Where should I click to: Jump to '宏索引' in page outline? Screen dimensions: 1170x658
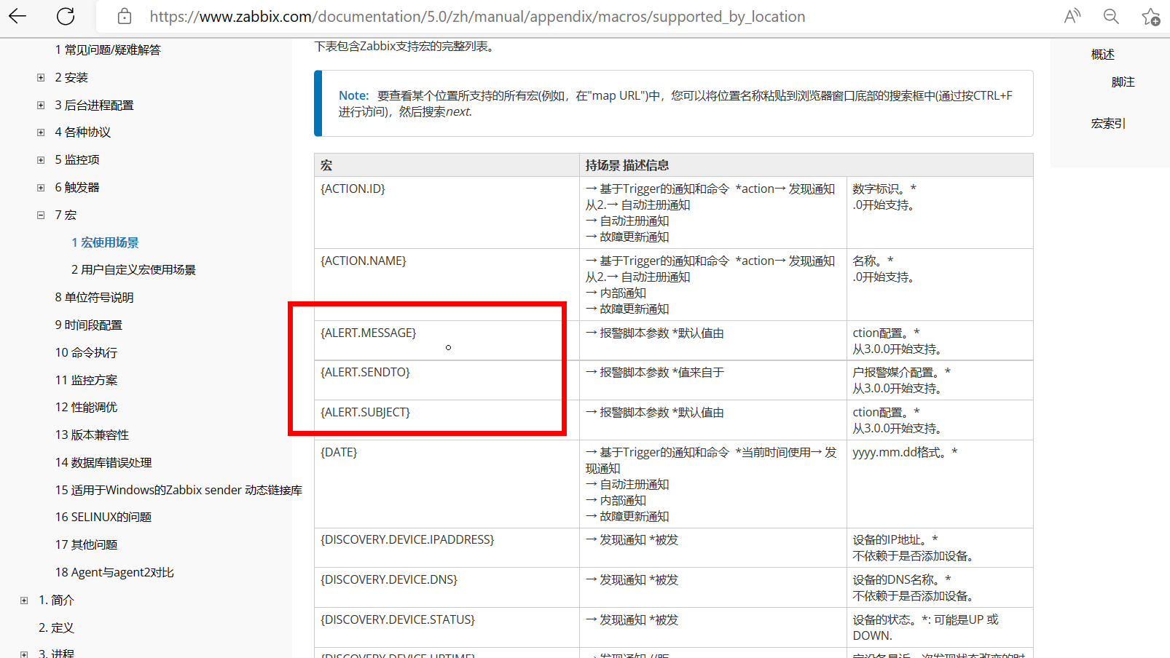click(1108, 124)
